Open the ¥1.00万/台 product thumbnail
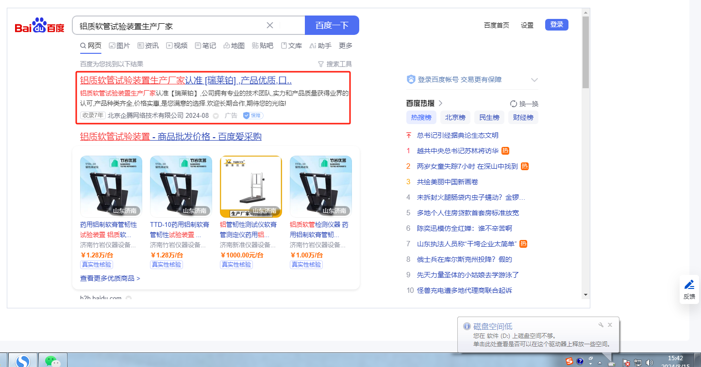The width and height of the screenshot is (701, 367). tap(321, 187)
